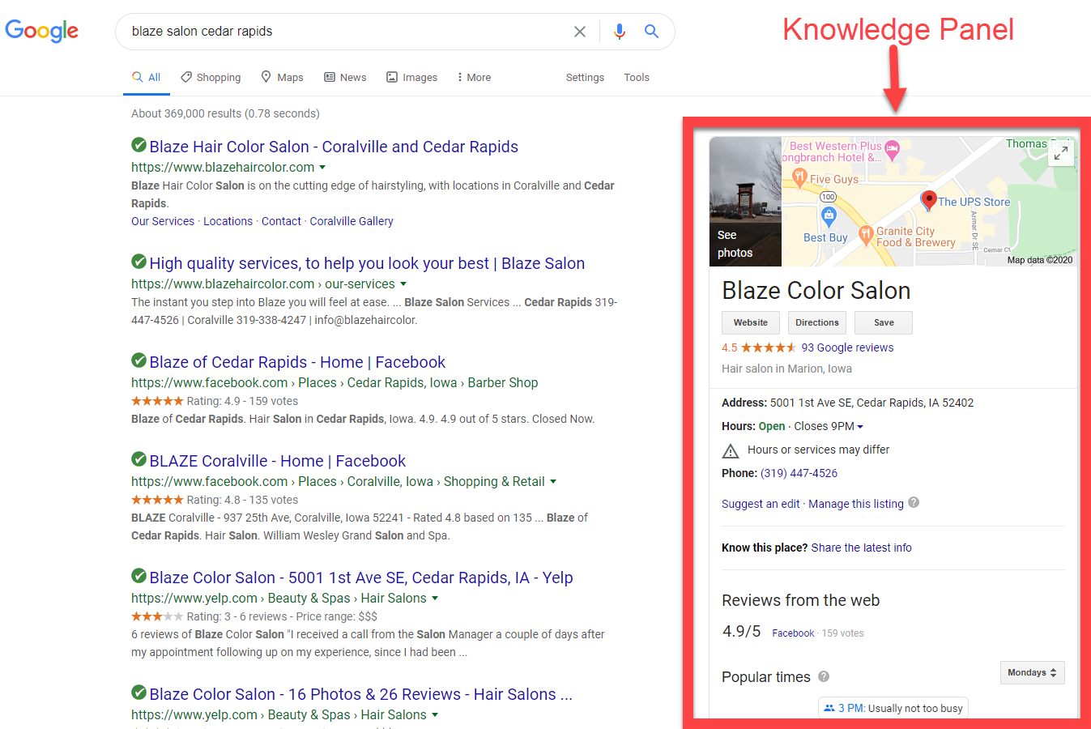Click the warning triangle next to hours notice
This screenshot has width=1091, height=729.
[730, 450]
